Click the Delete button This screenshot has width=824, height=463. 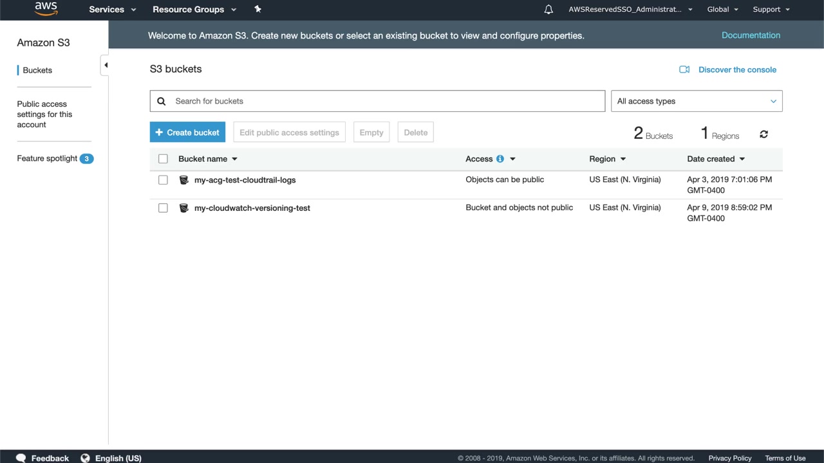click(x=415, y=132)
